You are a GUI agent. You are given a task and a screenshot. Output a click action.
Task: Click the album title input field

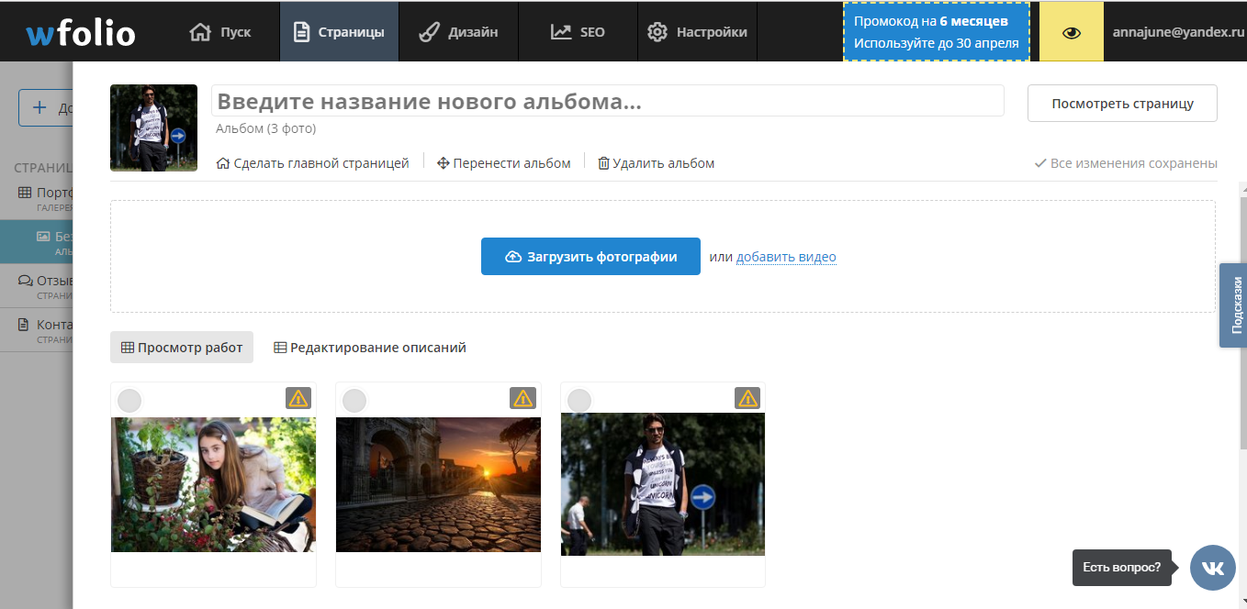coord(606,100)
